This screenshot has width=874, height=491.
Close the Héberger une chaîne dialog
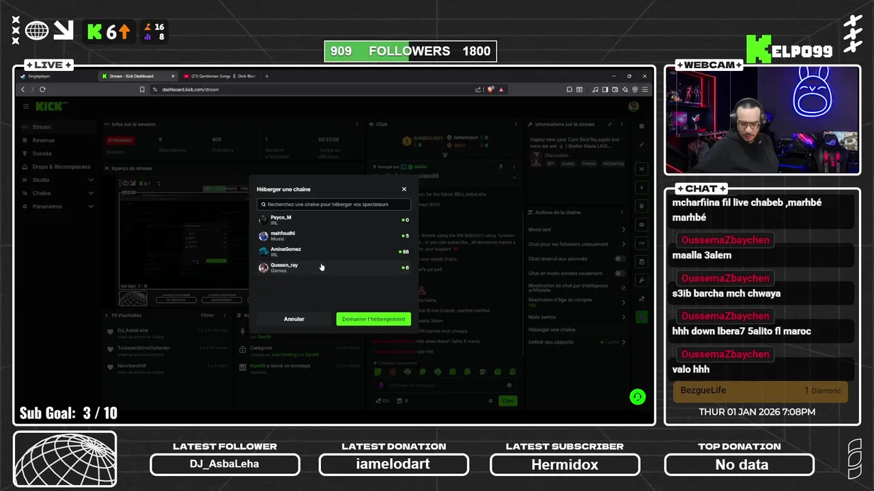tap(404, 190)
